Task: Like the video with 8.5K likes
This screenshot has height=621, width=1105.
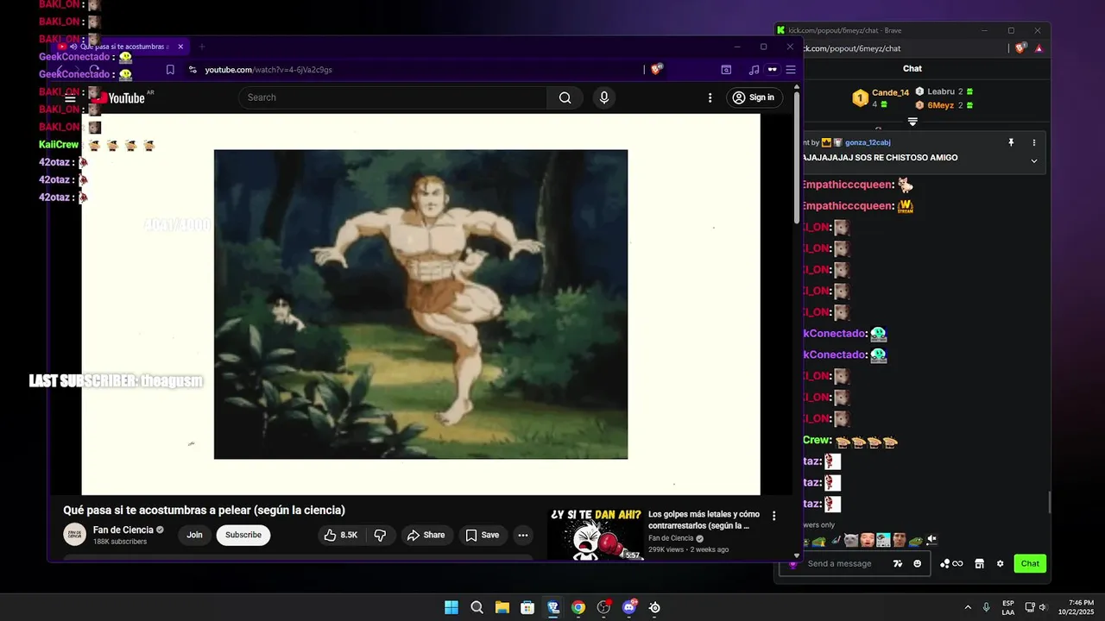Action: 340,535
